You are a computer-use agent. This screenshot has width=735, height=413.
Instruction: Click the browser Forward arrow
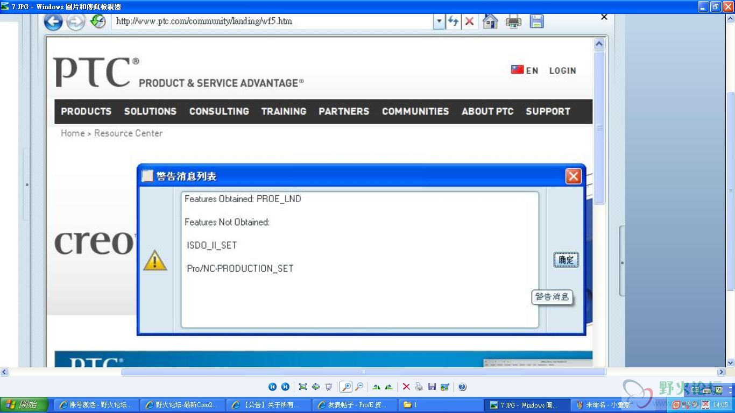(x=75, y=22)
